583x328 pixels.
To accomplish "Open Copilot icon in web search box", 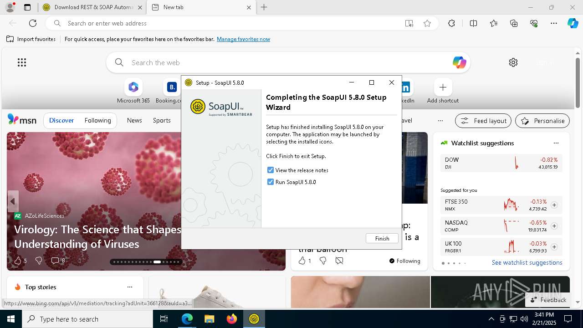I will pyautogui.click(x=459, y=62).
